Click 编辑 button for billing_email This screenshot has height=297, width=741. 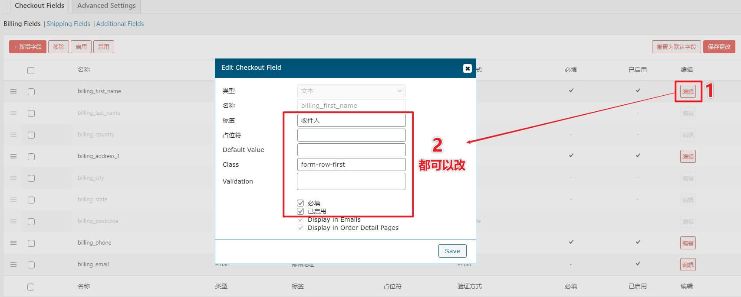(688, 265)
